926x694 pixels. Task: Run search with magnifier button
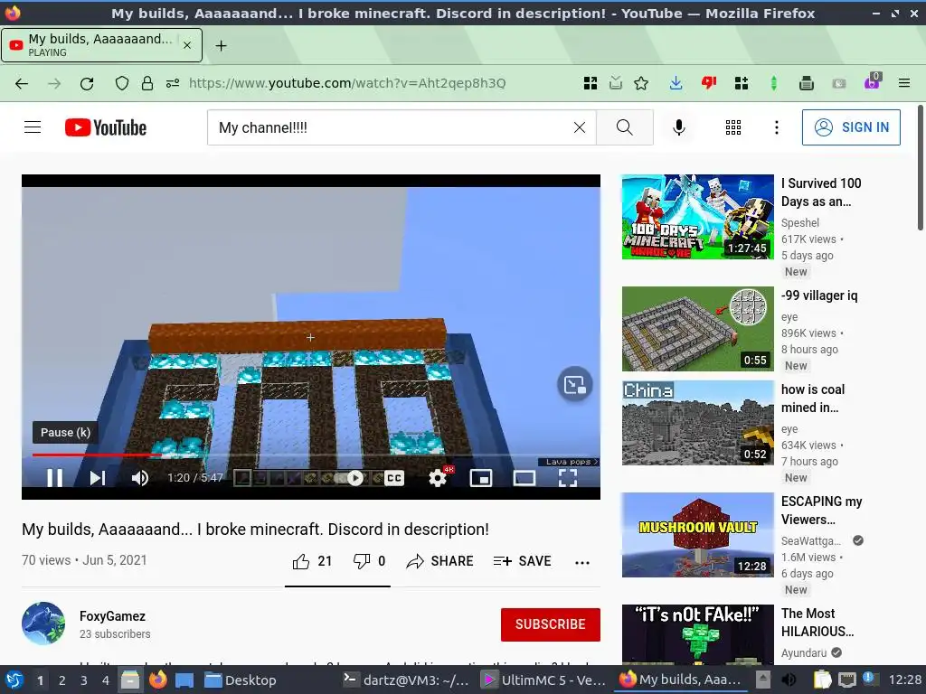coord(625,127)
